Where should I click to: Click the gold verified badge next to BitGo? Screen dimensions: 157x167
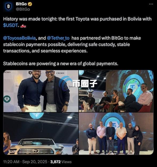coord(30,4)
